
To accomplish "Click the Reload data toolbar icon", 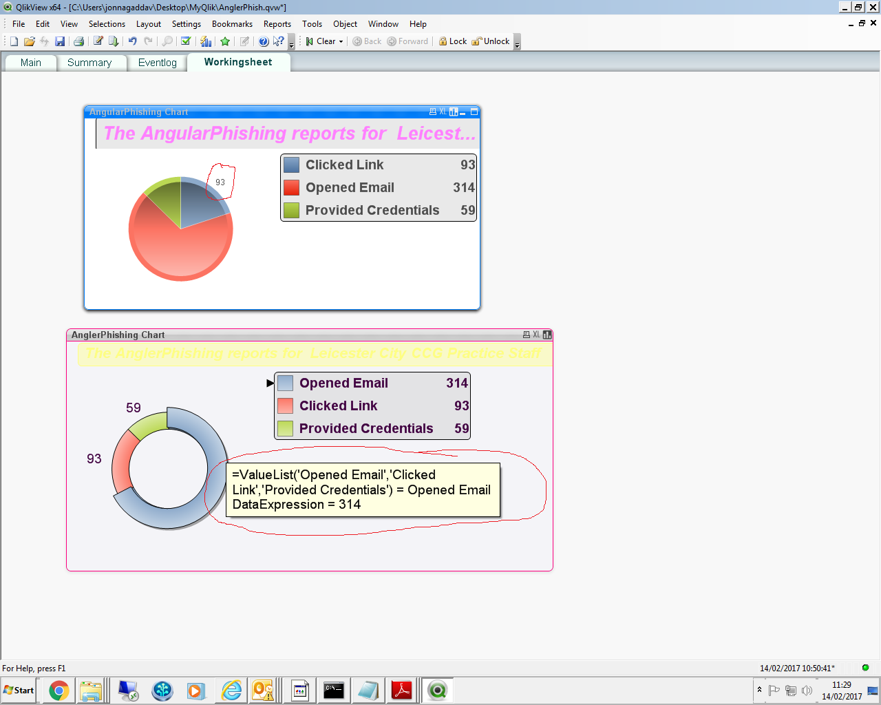I will click(114, 41).
